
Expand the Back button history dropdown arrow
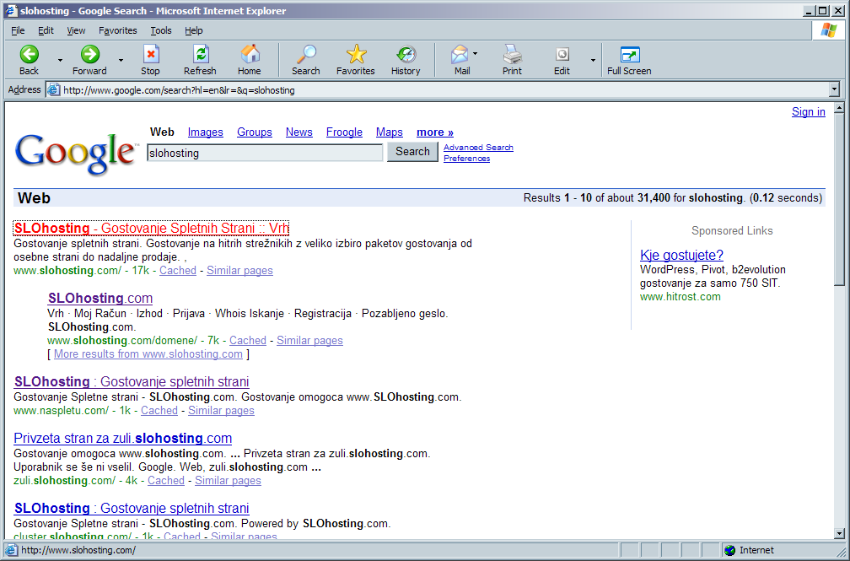60,60
